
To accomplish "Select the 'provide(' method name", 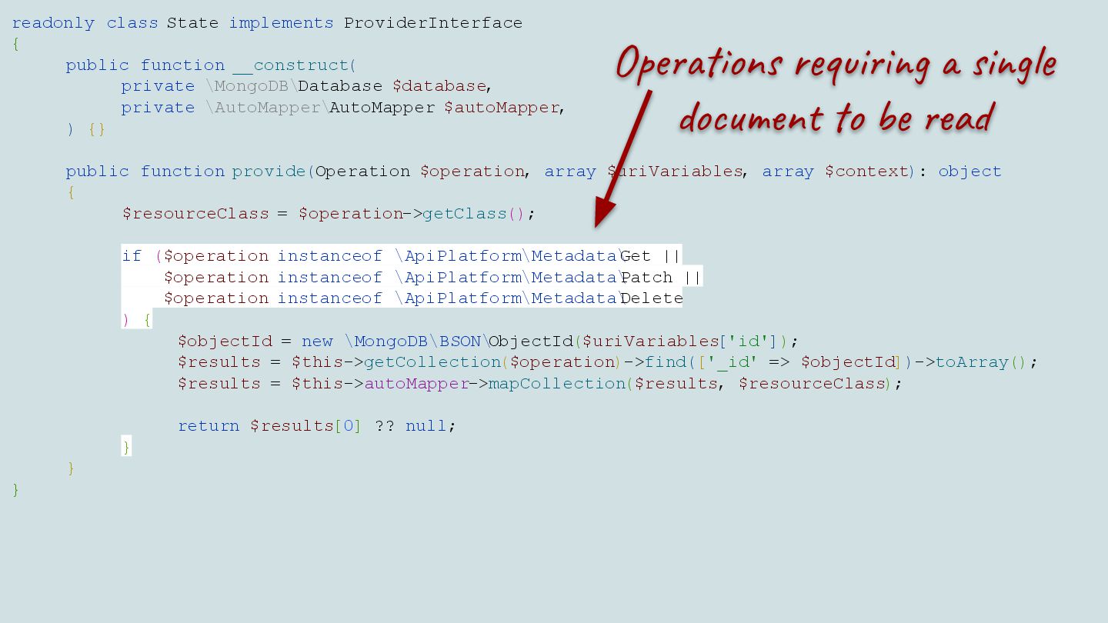I will 273,172.
